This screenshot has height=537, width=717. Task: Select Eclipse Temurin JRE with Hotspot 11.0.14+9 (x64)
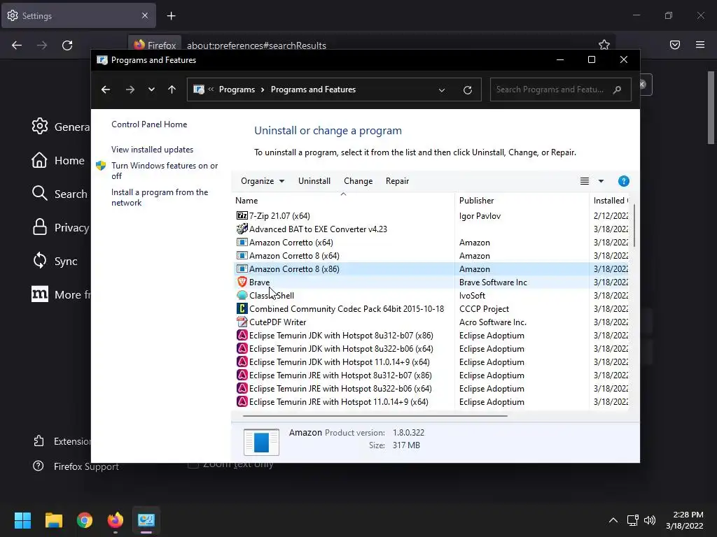click(430, 402)
